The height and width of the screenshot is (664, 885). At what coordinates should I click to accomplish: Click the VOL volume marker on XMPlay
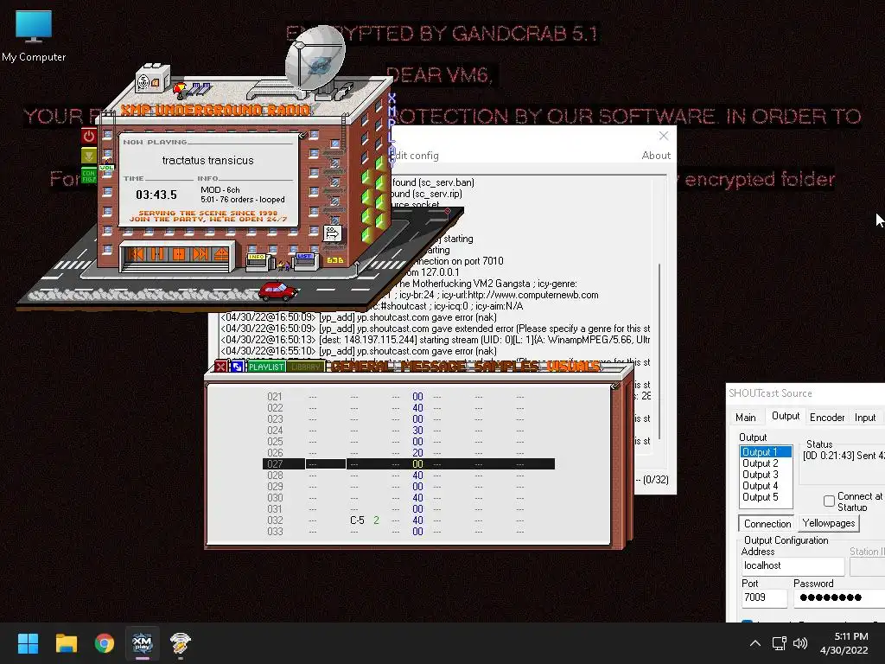tap(106, 168)
